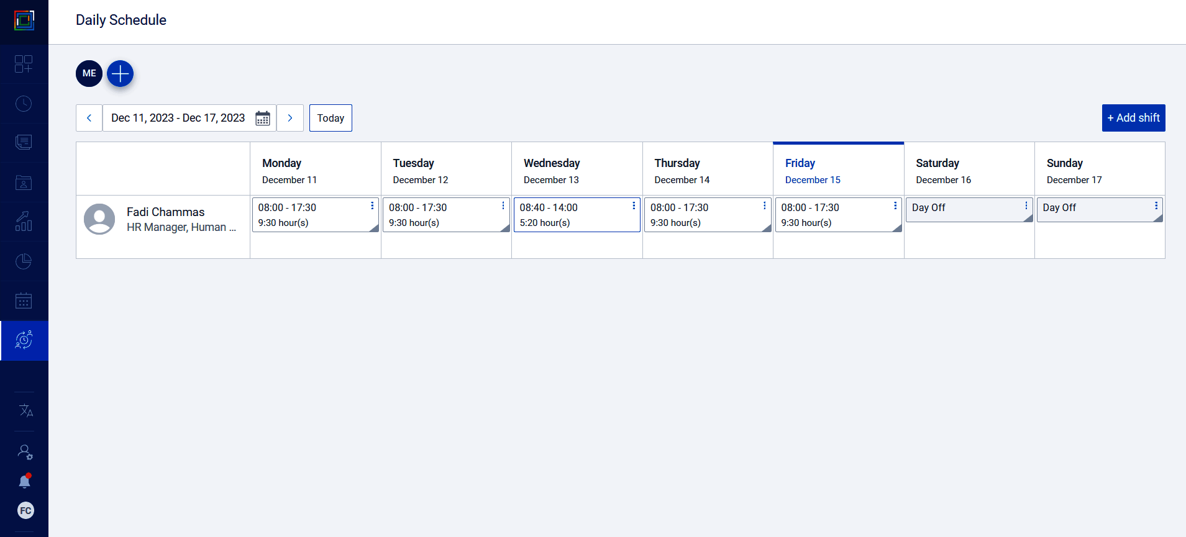
Task: Select the ME filter avatar
Action: coord(89,73)
